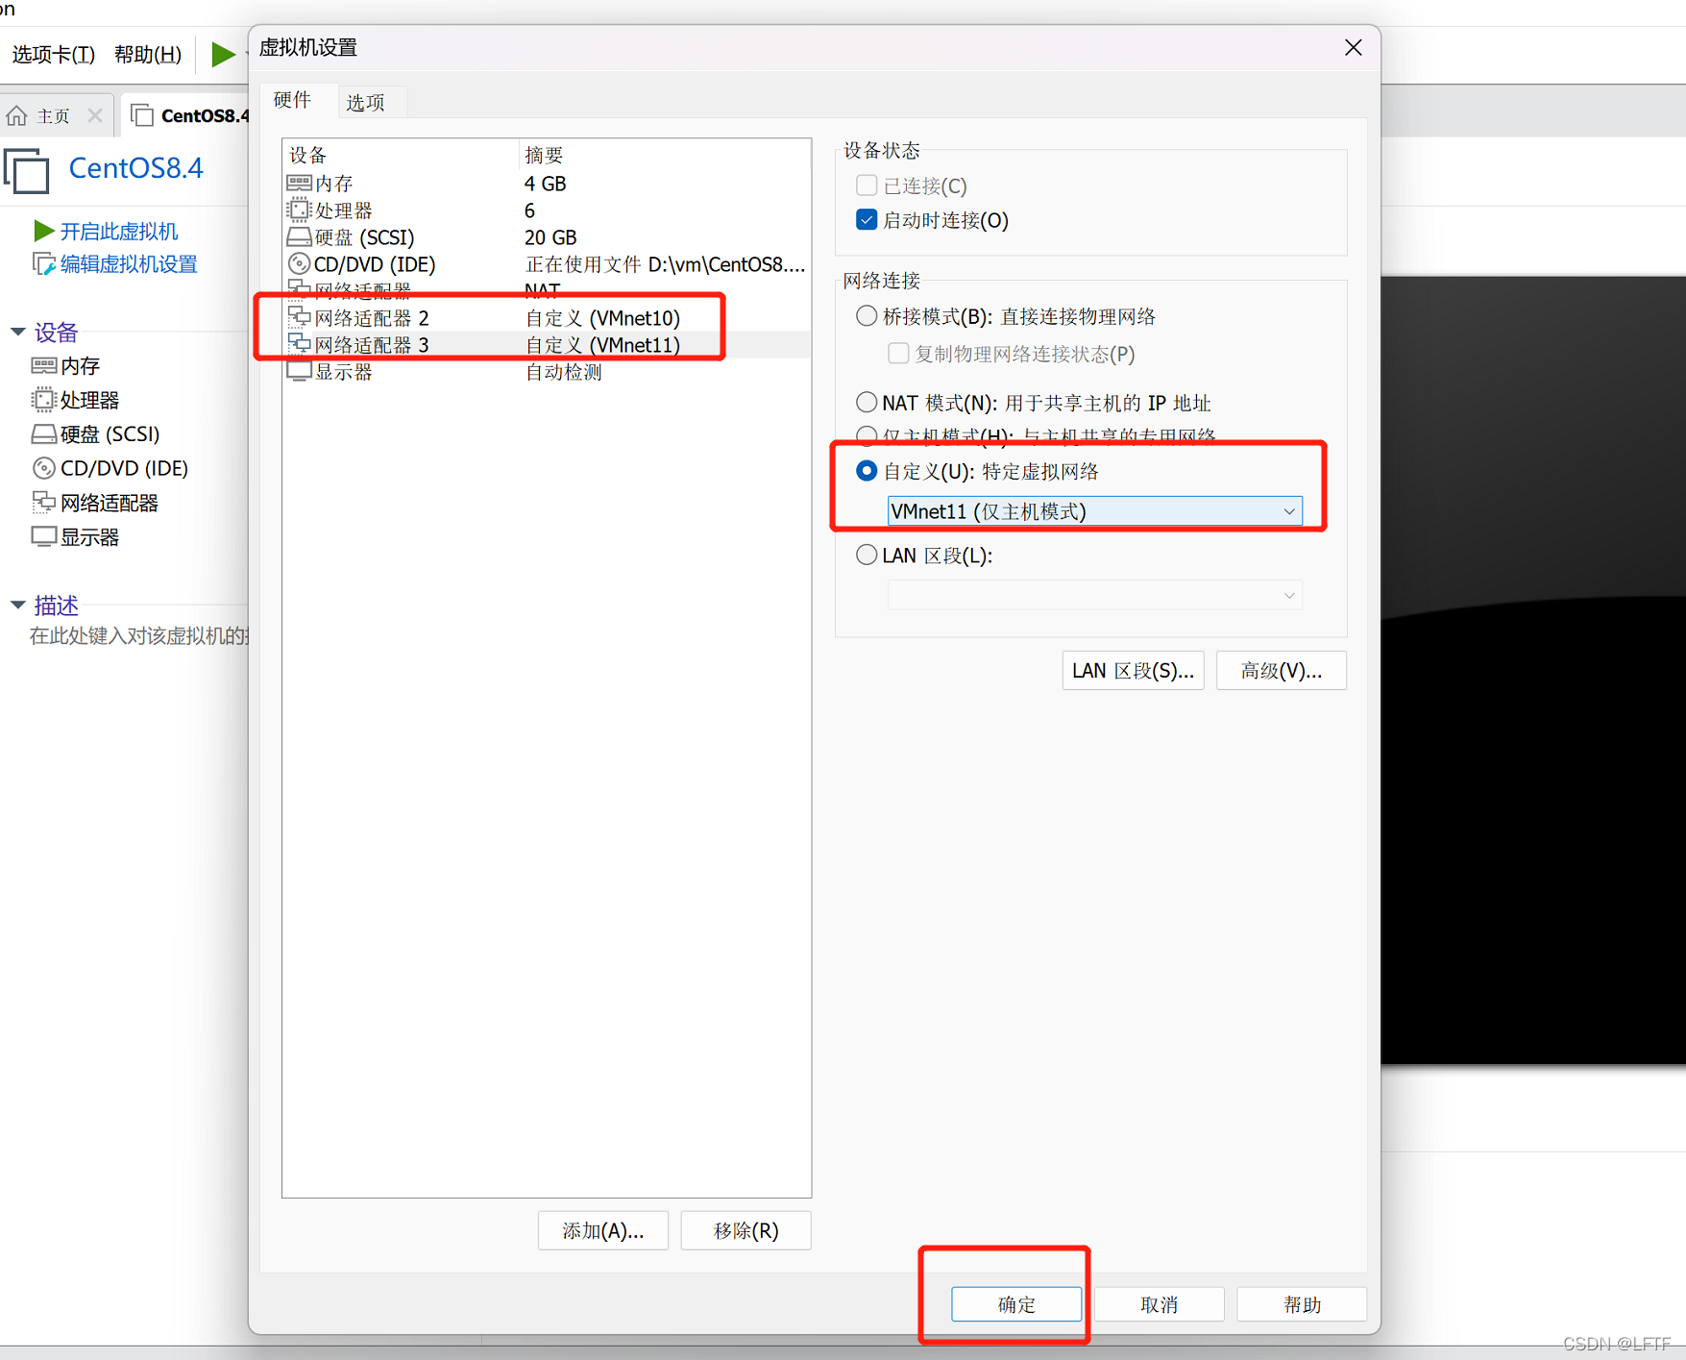Click the CentOS8.4 tab's VM icon
The width and height of the screenshot is (1686, 1360).
(x=142, y=115)
